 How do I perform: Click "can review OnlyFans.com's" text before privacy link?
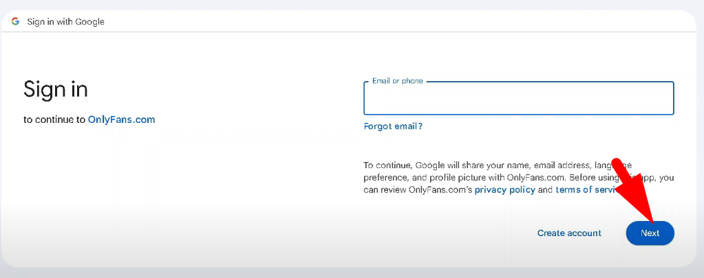417,190
